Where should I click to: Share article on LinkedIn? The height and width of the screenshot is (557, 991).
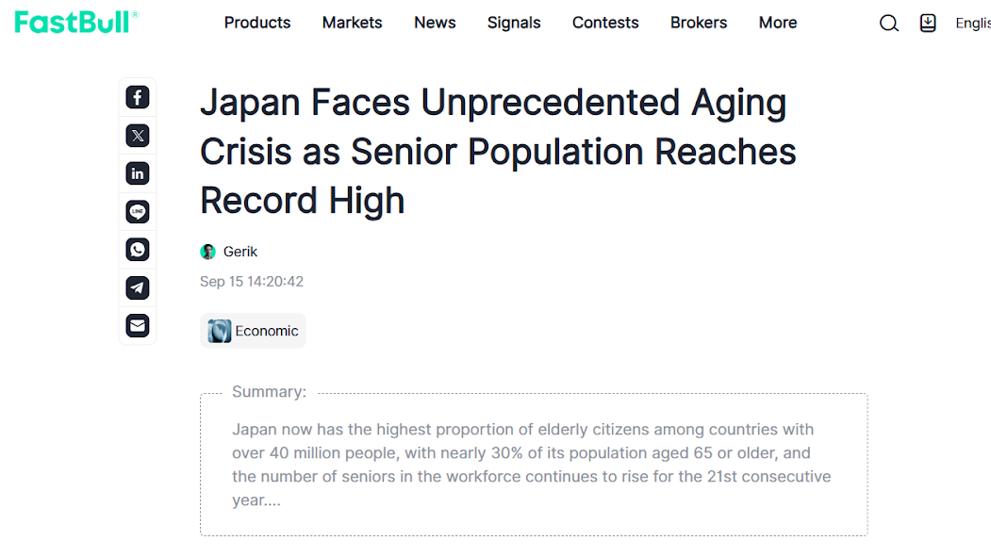click(x=138, y=173)
